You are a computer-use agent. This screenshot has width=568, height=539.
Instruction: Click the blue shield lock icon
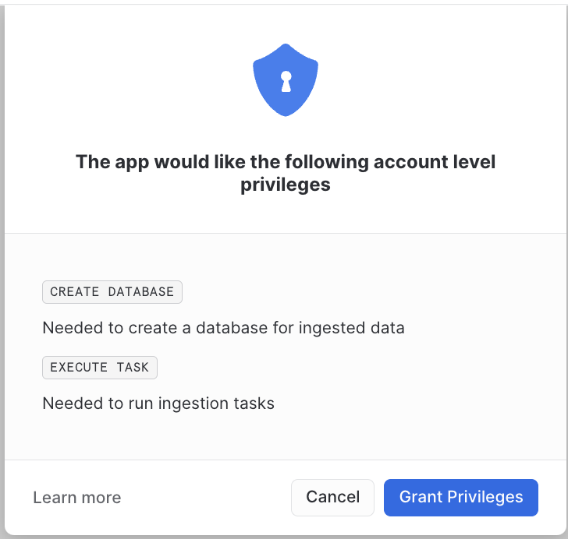(x=286, y=80)
